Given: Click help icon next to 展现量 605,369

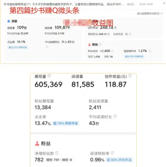Looking at the screenshot, I should (x=49, y=76).
